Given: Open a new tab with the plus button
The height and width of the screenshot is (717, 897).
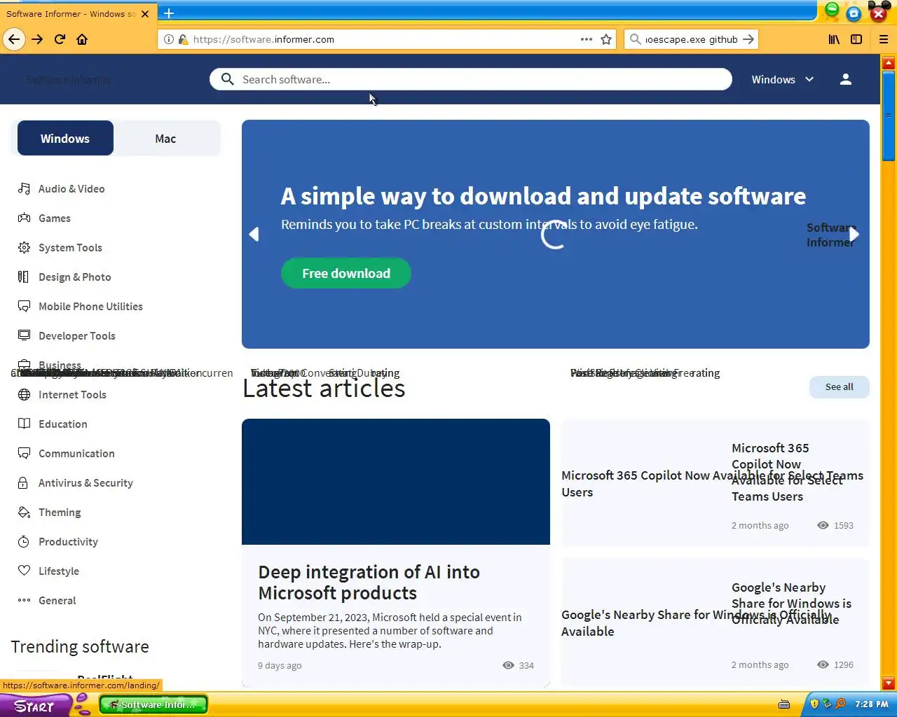Looking at the screenshot, I should [169, 13].
